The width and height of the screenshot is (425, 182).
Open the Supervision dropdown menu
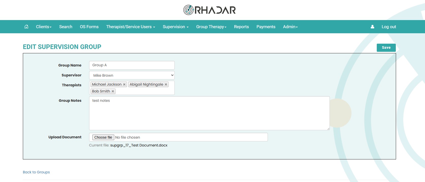coord(176,27)
